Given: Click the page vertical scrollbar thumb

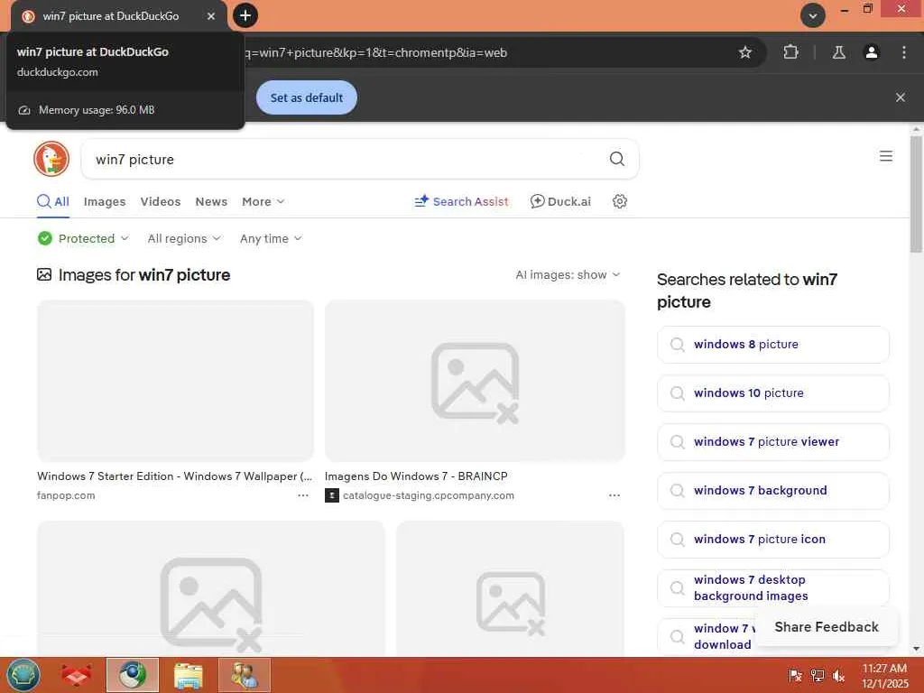Looking at the screenshot, I should [916, 195].
